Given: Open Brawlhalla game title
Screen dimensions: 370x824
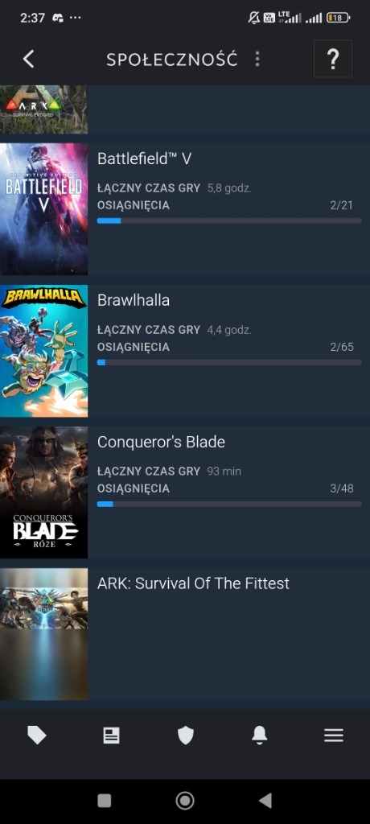Looking at the screenshot, I should [x=134, y=300].
